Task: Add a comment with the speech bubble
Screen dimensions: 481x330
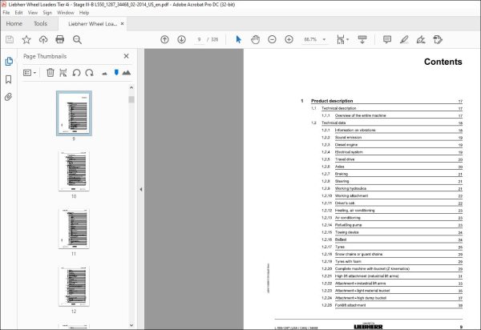Action: point(387,39)
